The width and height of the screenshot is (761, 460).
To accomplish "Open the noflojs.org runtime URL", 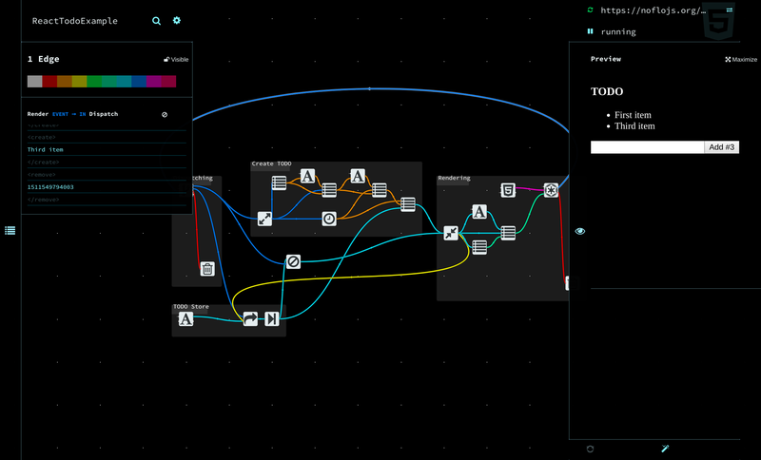I will point(653,10).
